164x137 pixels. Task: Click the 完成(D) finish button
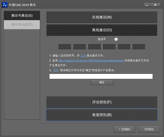(x=149, y=129)
